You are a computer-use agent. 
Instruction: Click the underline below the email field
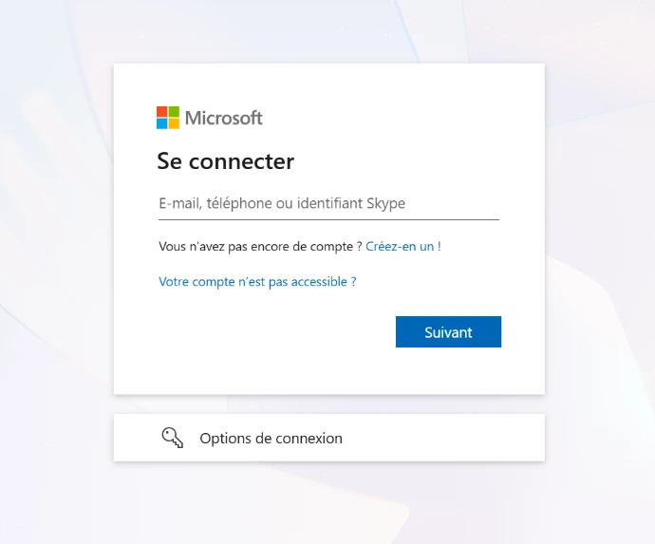point(327,219)
